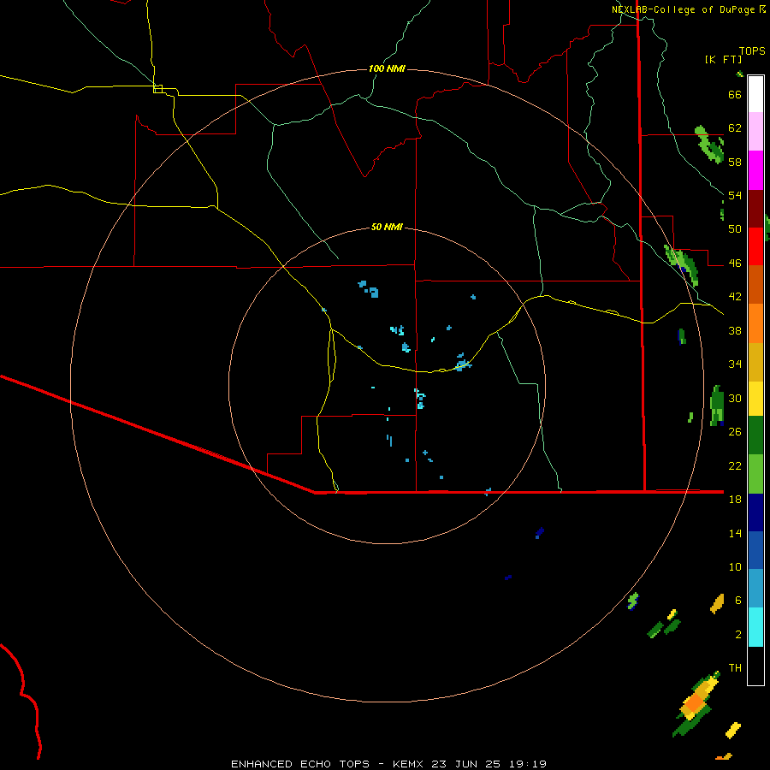Image resolution: width=770 pixels, height=770 pixels.
Task: Click the white swatch in the tops legend
Action: [x=755, y=94]
